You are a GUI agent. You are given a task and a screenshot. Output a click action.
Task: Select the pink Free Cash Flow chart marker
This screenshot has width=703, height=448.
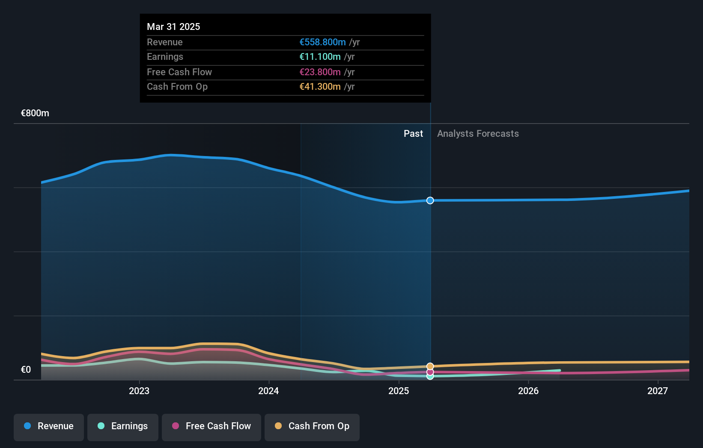430,372
